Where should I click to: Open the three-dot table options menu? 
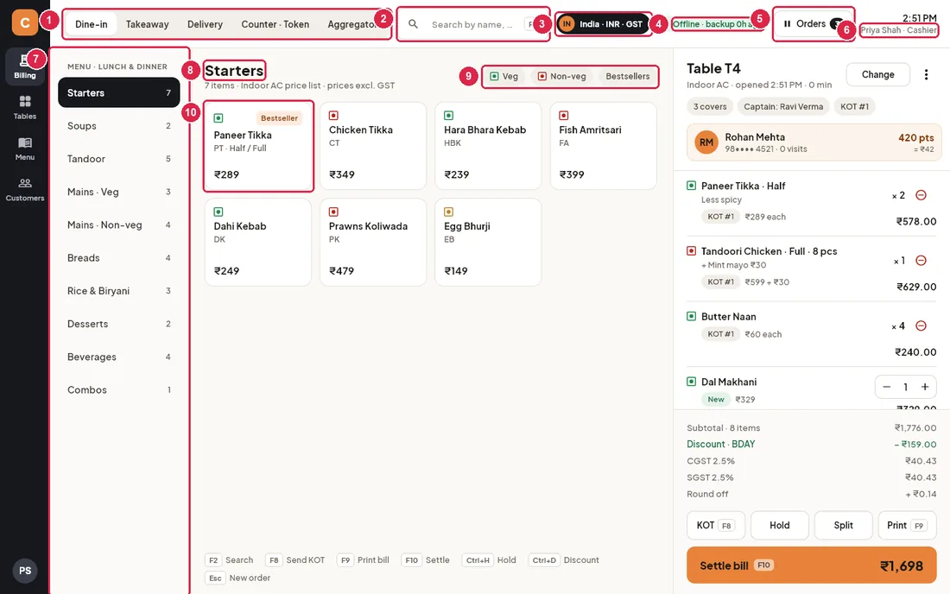[926, 74]
